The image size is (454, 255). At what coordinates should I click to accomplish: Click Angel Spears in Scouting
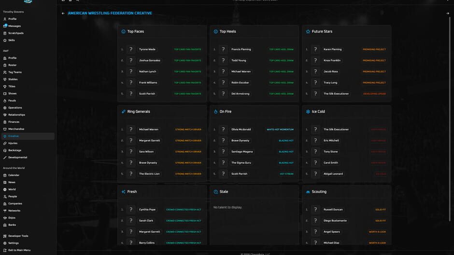(x=331, y=231)
